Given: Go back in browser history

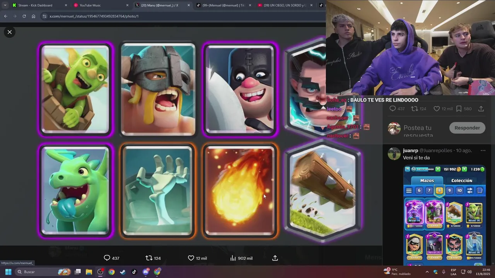Looking at the screenshot, I should click(x=5, y=16).
